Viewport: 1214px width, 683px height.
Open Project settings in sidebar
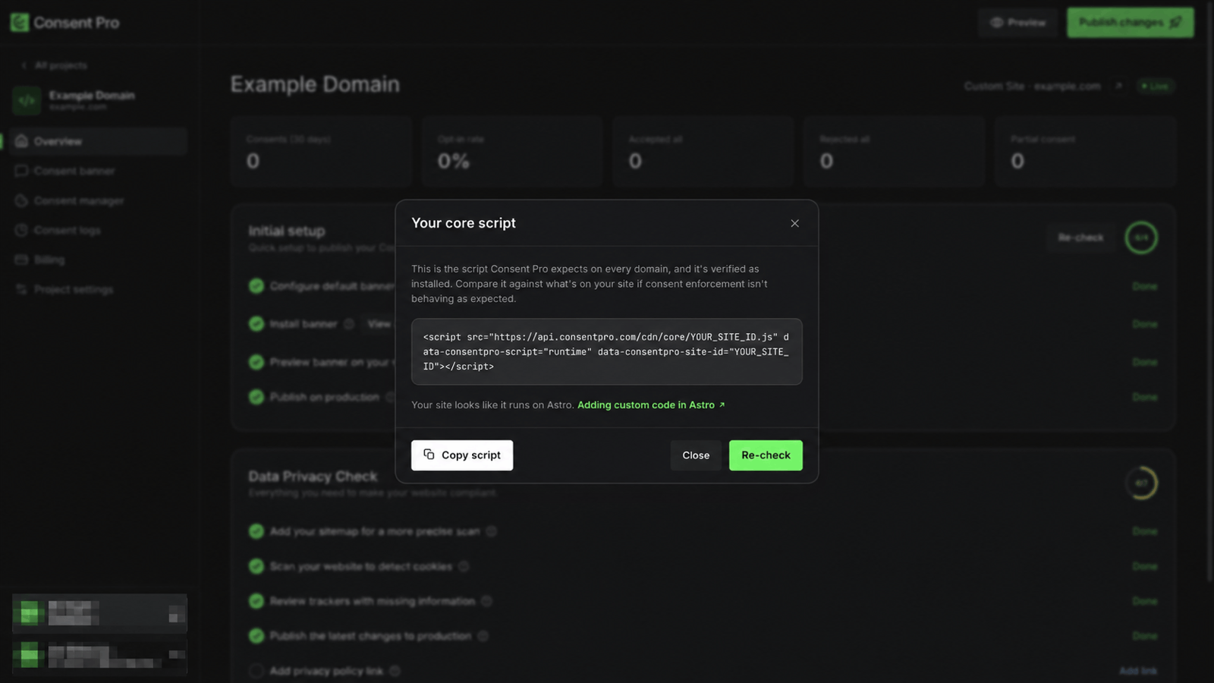coord(99,289)
